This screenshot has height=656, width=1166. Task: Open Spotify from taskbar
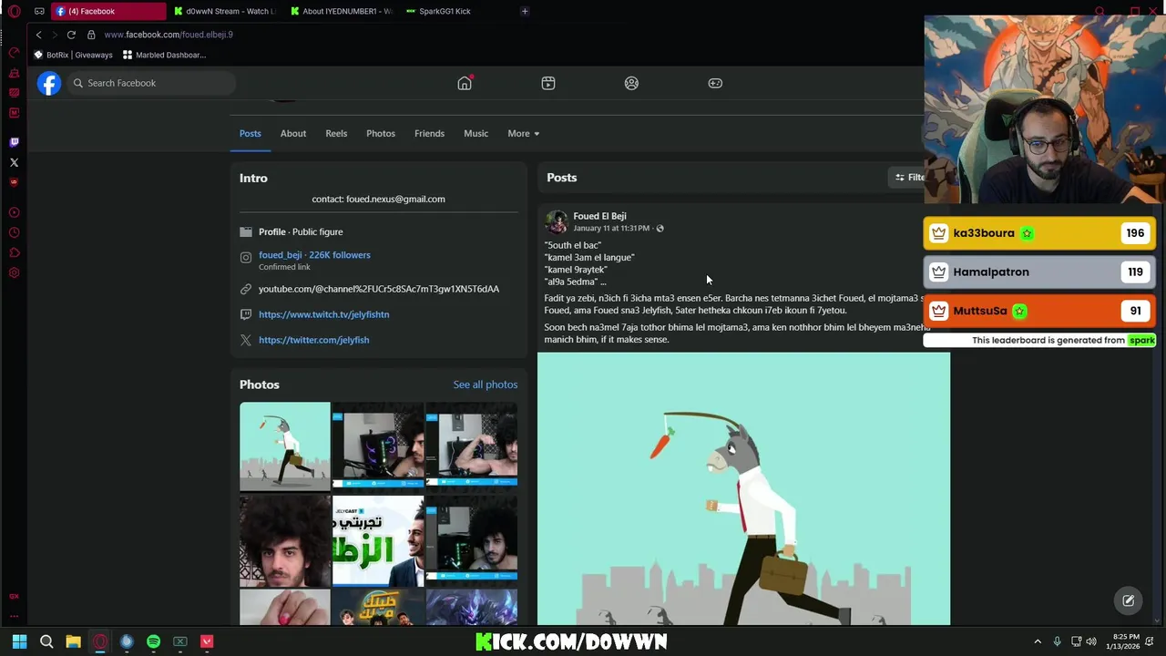coord(153,641)
